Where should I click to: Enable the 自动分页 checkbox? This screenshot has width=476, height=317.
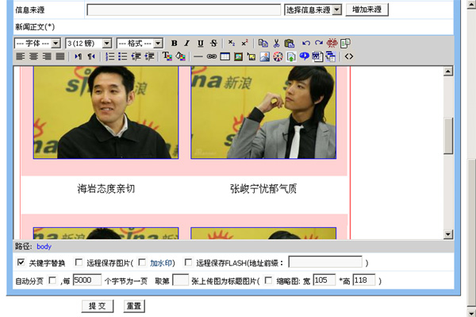pyautogui.click(x=52, y=280)
